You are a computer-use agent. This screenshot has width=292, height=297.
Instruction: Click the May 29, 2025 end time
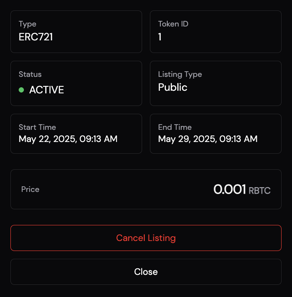coord(208,139)
